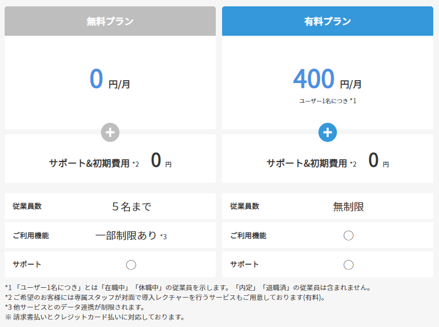The height and width of the screenshot is (327, 439).
Task: Select the 無料プラン header tab
Action: [110, 21]
